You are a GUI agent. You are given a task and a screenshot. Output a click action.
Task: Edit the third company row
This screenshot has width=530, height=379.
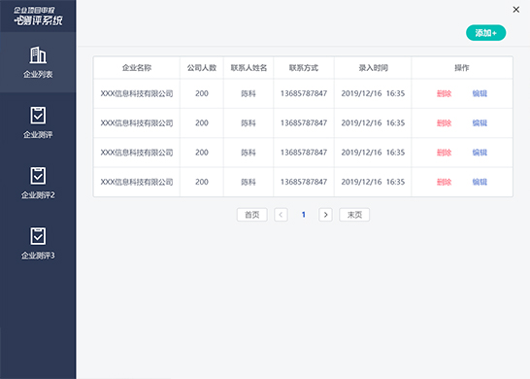coord(480,153)
